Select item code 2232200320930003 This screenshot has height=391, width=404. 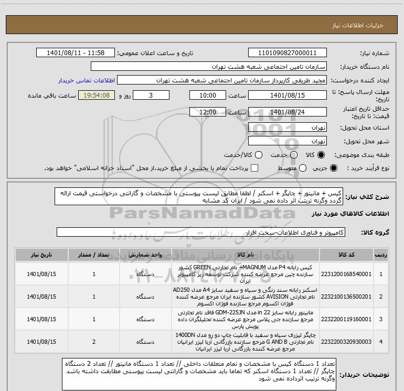tap(346, 342)
